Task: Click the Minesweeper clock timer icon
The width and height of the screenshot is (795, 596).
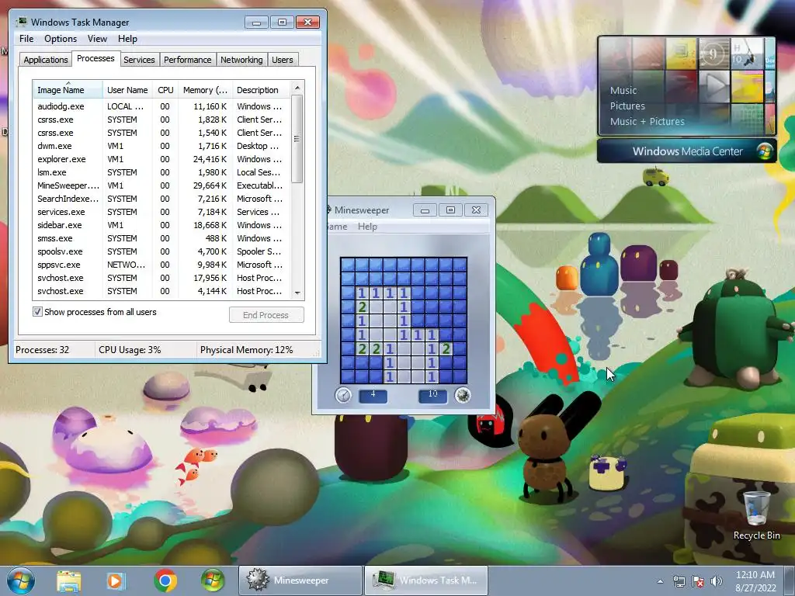Action: (x=343, y=395)
